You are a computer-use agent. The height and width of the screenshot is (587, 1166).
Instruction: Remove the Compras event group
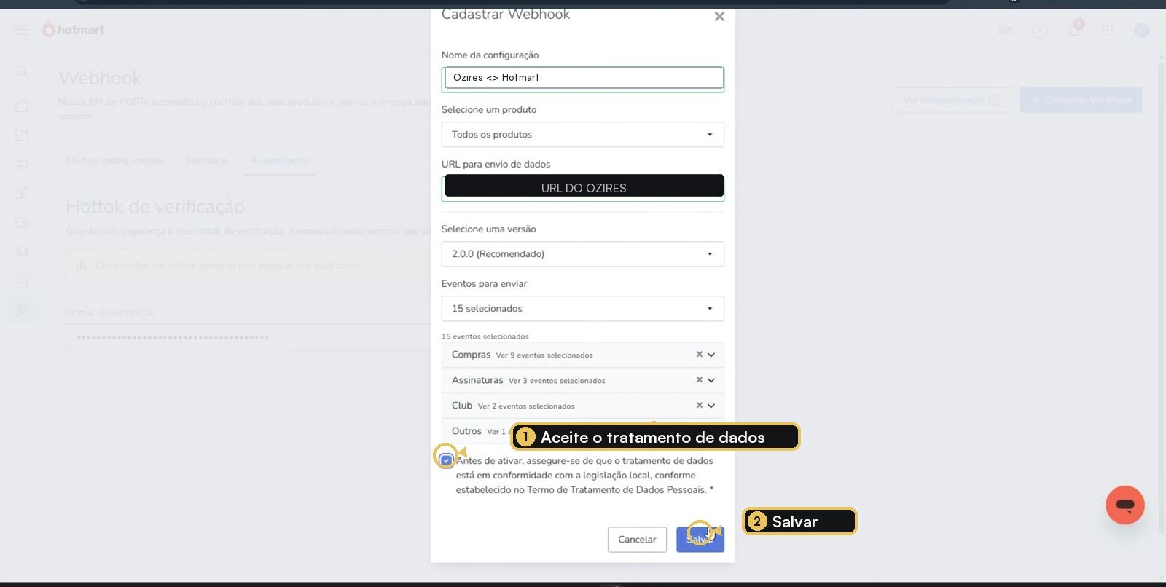tap(699, 355)
